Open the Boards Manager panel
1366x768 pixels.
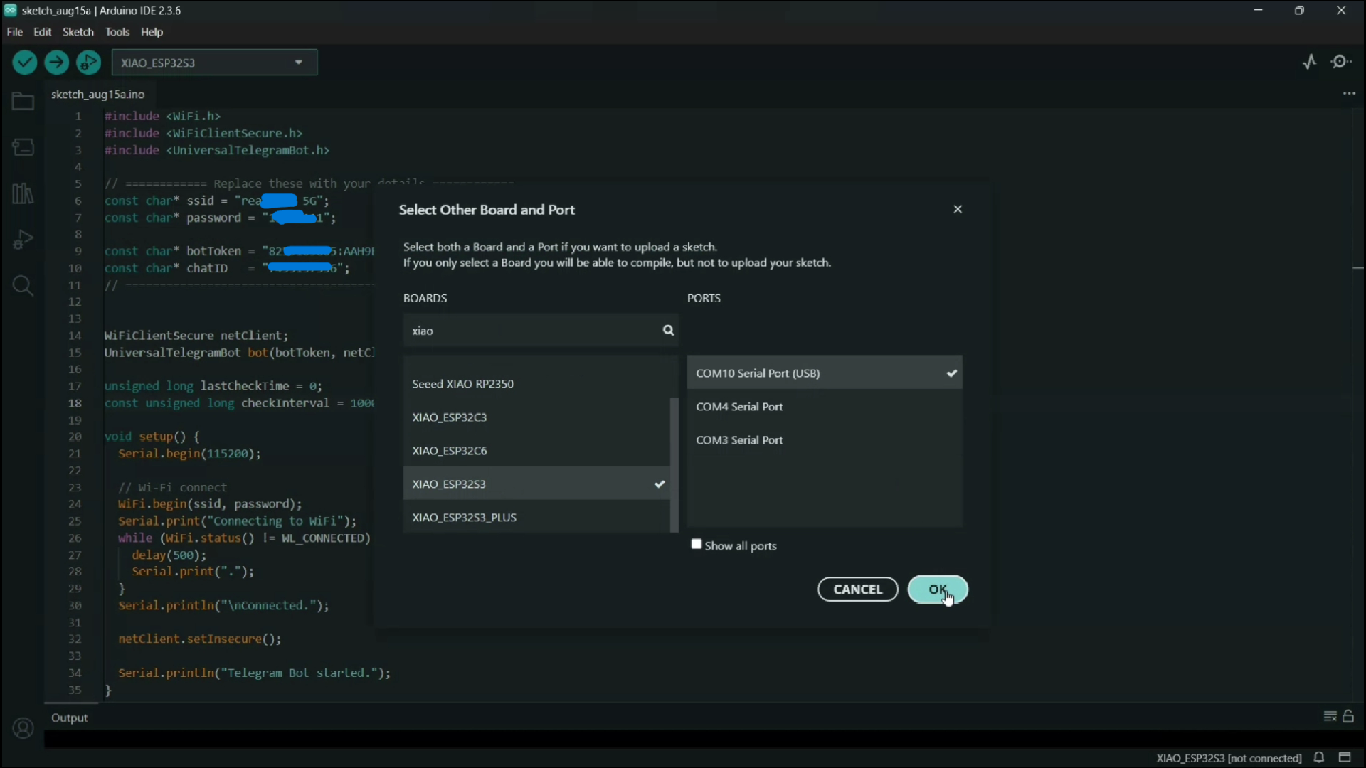pos(22,147)
